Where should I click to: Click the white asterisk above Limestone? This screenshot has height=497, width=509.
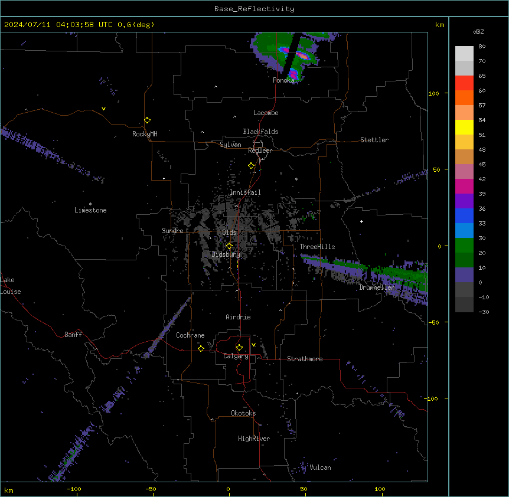(90, 204)
